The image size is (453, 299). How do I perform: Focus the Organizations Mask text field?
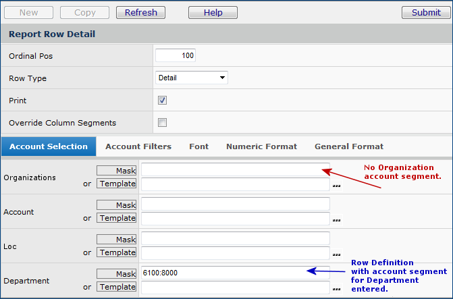[x=235, y=170]
